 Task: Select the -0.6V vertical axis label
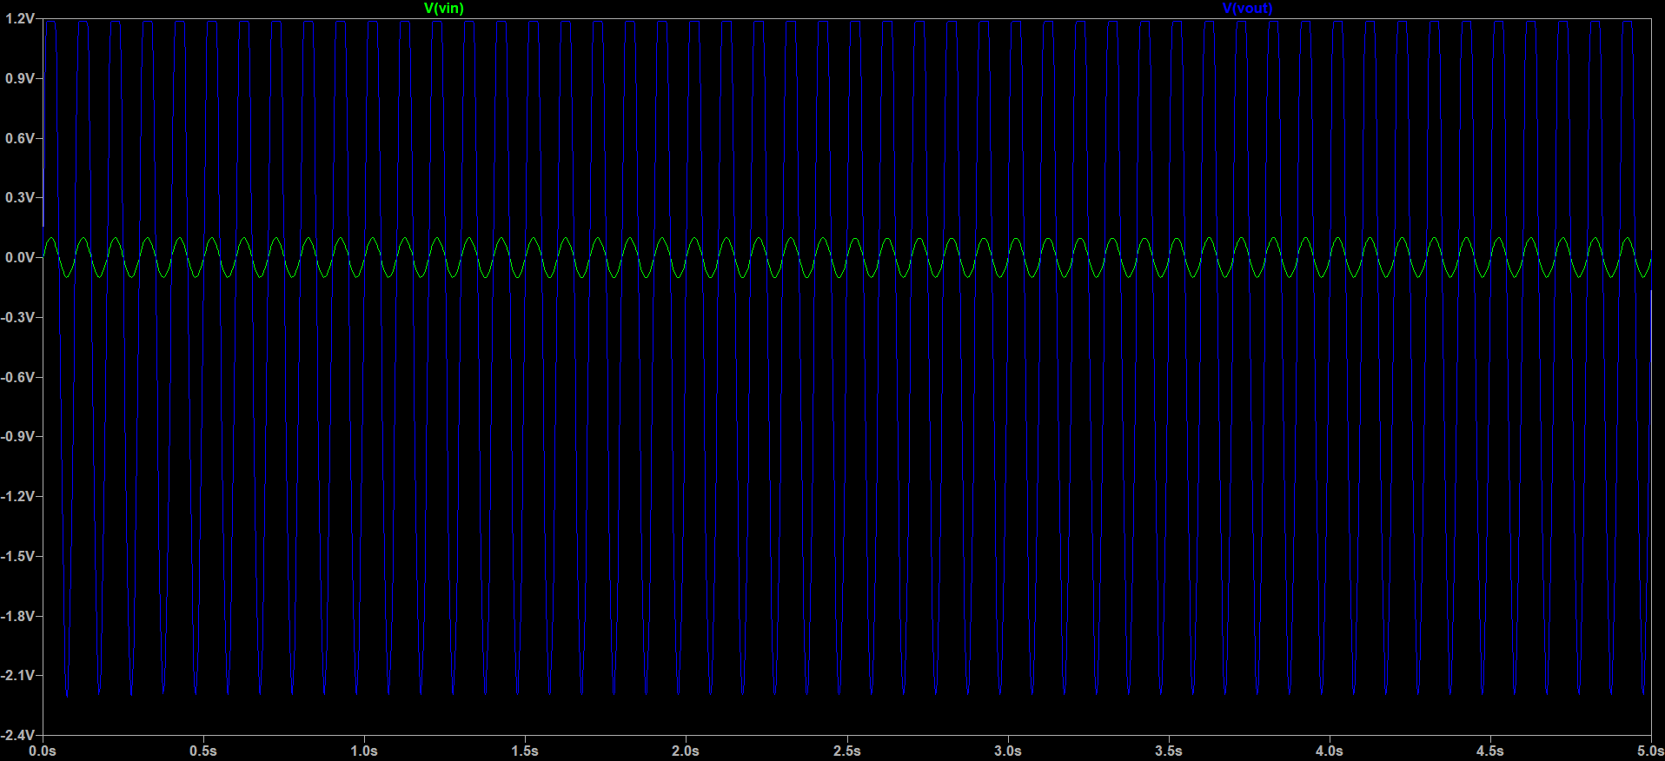coord(18,377)
